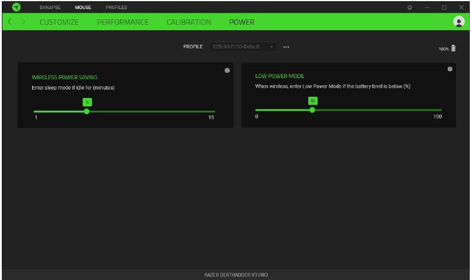Maximize the Synapse window
The width and height of the screenshot is (470, 280).
[x=444, y=7]
